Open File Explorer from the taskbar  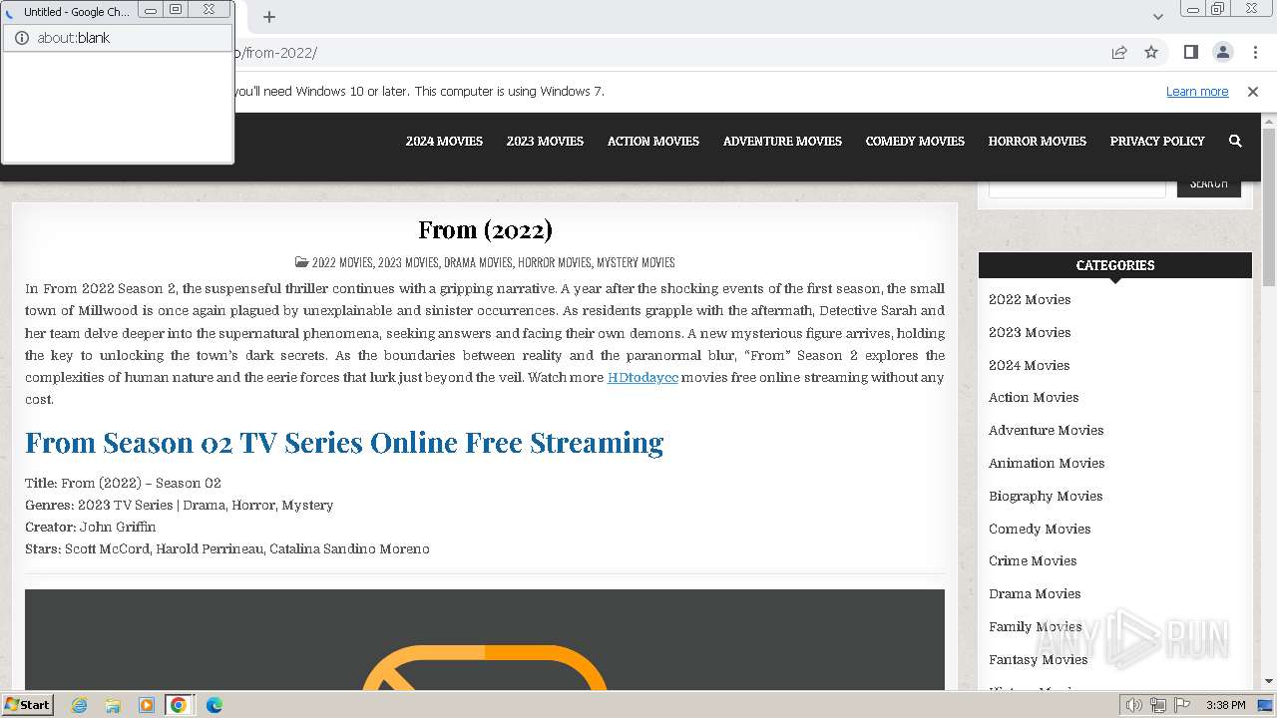[x=113, y=705]
